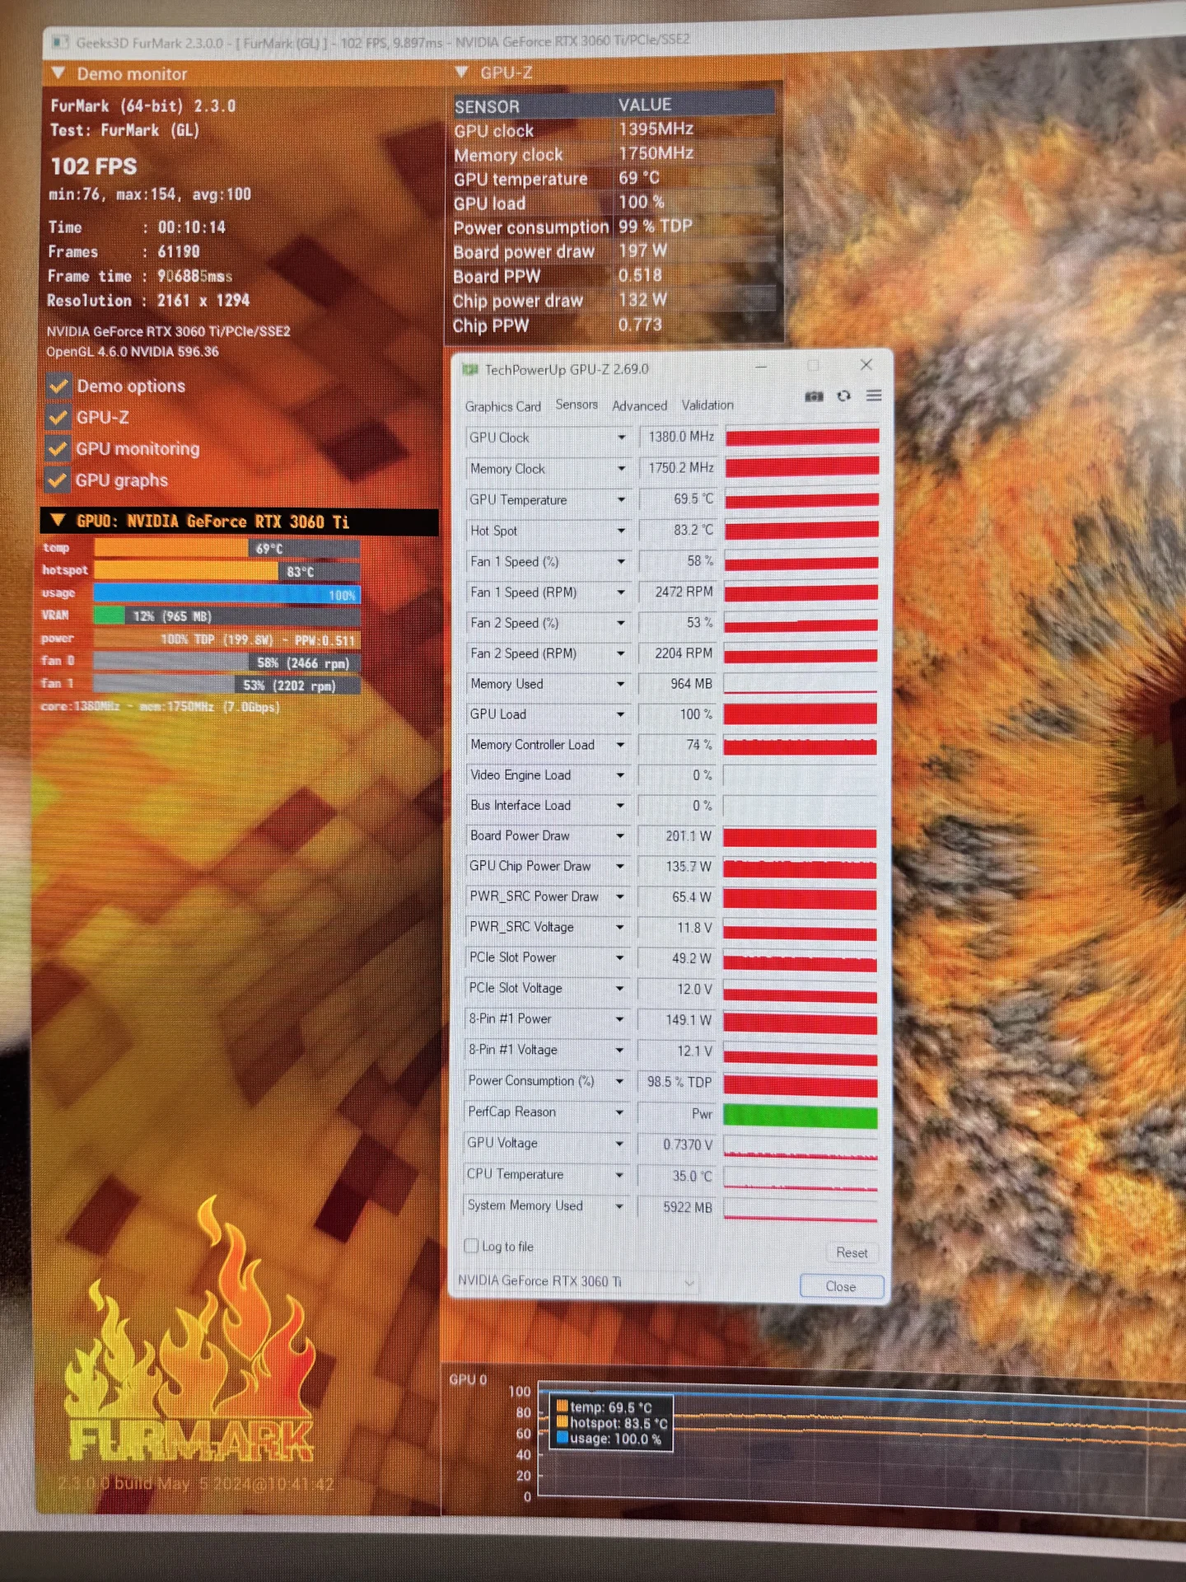Open the Bus Interface Load dropdown
This screenshot has width=1186, height=1582.
[620, 806]
